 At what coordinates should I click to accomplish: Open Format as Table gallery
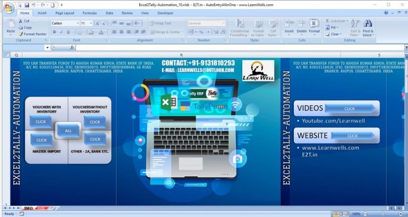click(x=258, y=28)
